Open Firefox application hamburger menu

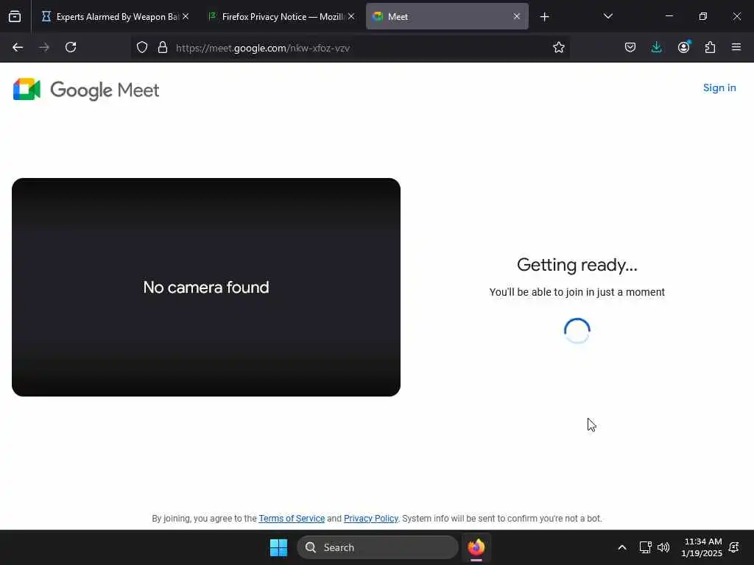736,47
